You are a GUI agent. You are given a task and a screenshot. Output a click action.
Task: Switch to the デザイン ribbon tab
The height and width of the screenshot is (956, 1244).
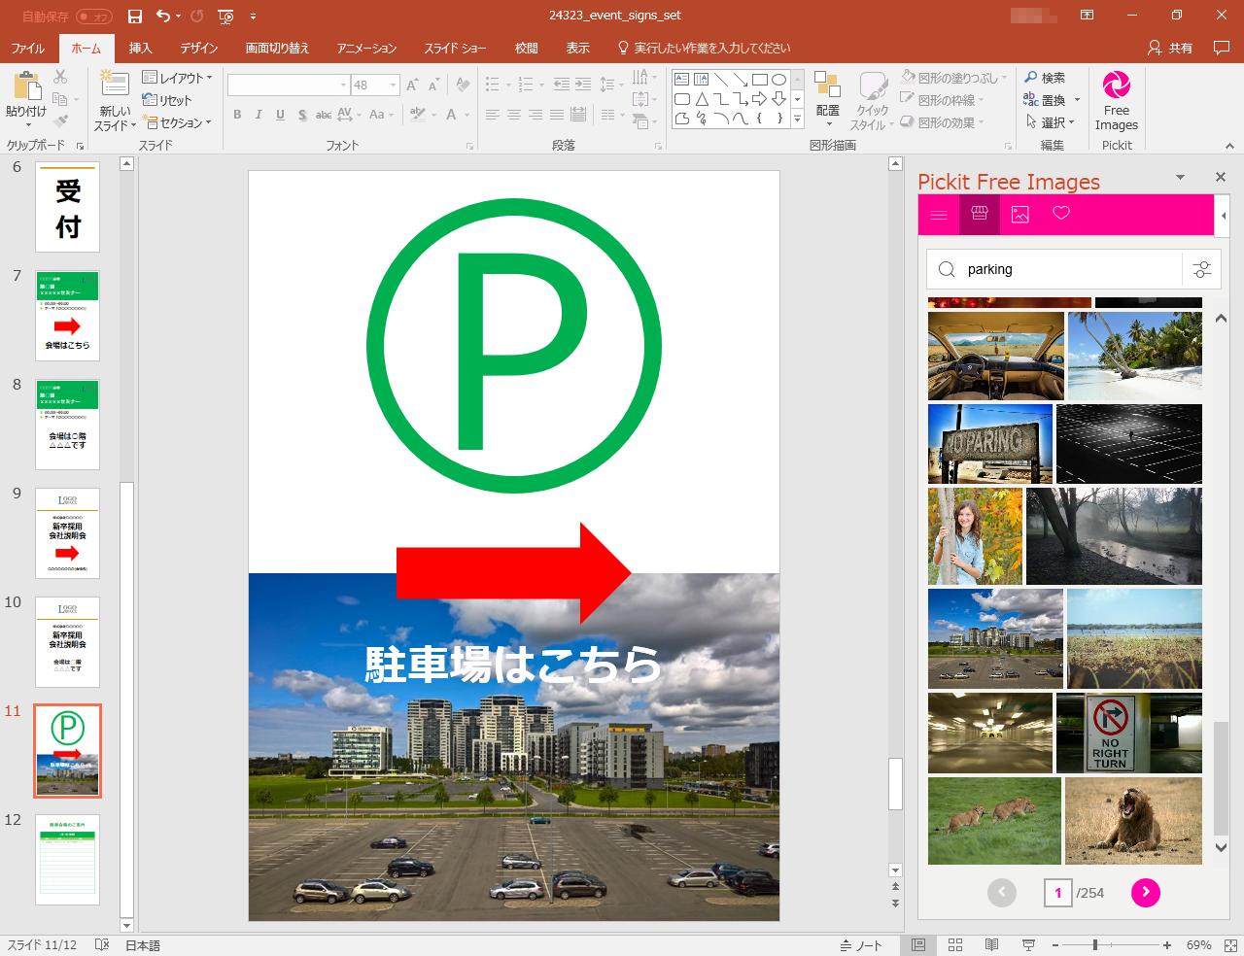coord(202,47)
